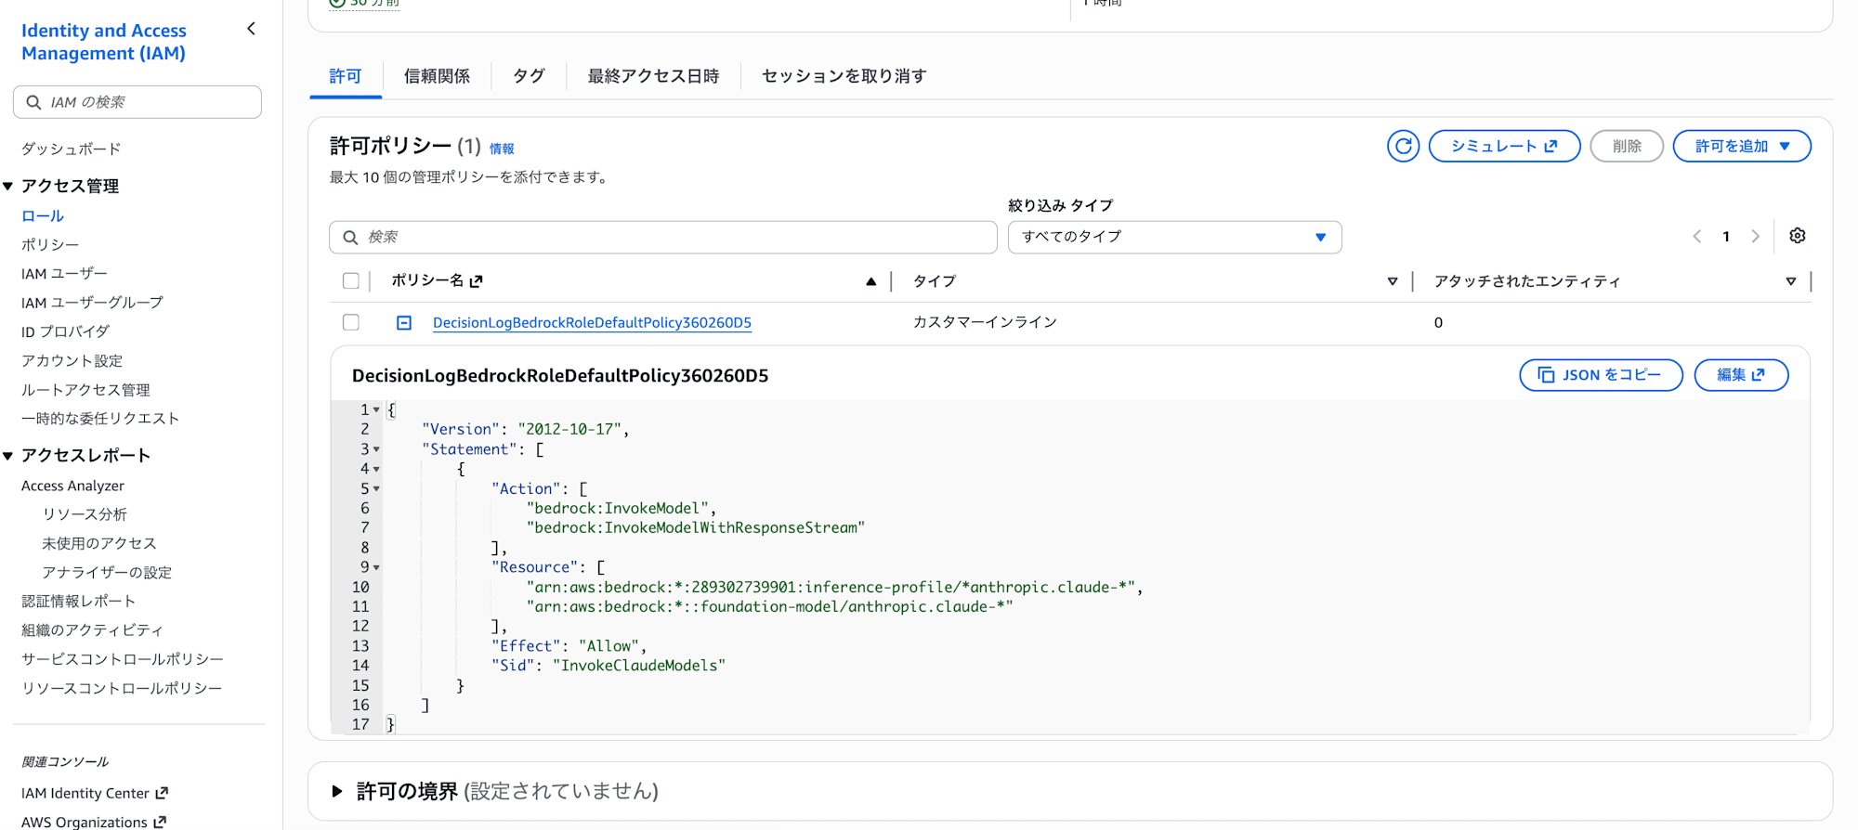Focus the policy 検索 filter field
1858x830 pixels.
point(663,237)
